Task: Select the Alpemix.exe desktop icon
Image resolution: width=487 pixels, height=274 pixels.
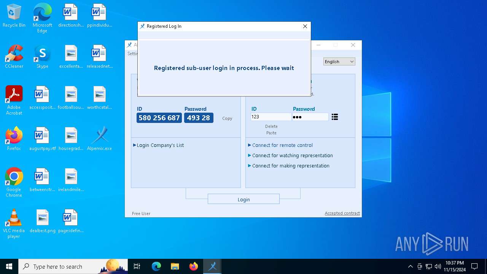Action: click(x=99, y=139)
